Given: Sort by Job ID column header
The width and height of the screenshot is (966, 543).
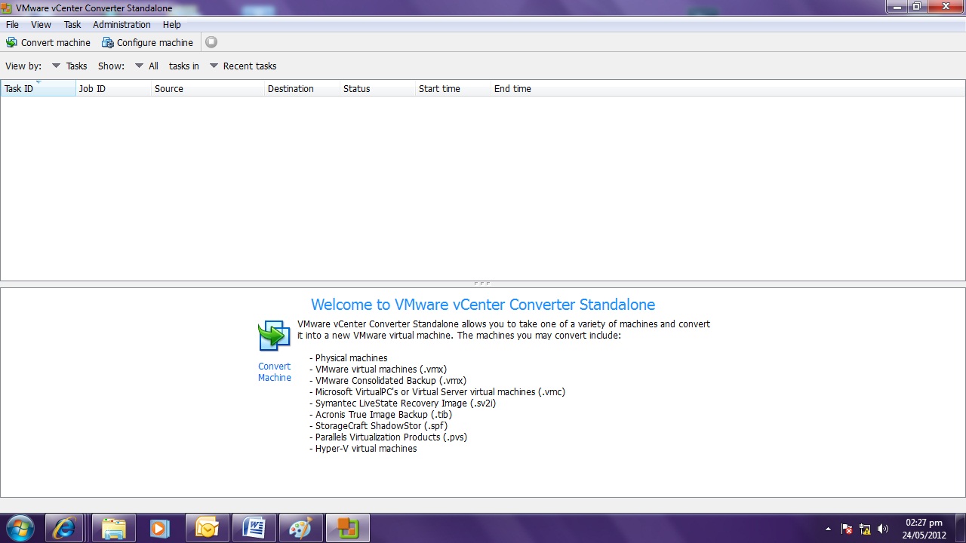Looking at the screenshot, I should (x=113, y=89).
